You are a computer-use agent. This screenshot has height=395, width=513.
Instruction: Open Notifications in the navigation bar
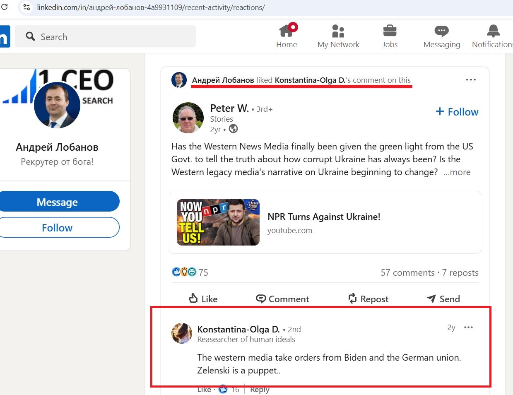(493, 36)
